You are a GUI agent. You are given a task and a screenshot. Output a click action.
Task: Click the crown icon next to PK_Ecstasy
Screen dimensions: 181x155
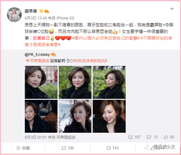pyautogui.click(x=53, y=54)
